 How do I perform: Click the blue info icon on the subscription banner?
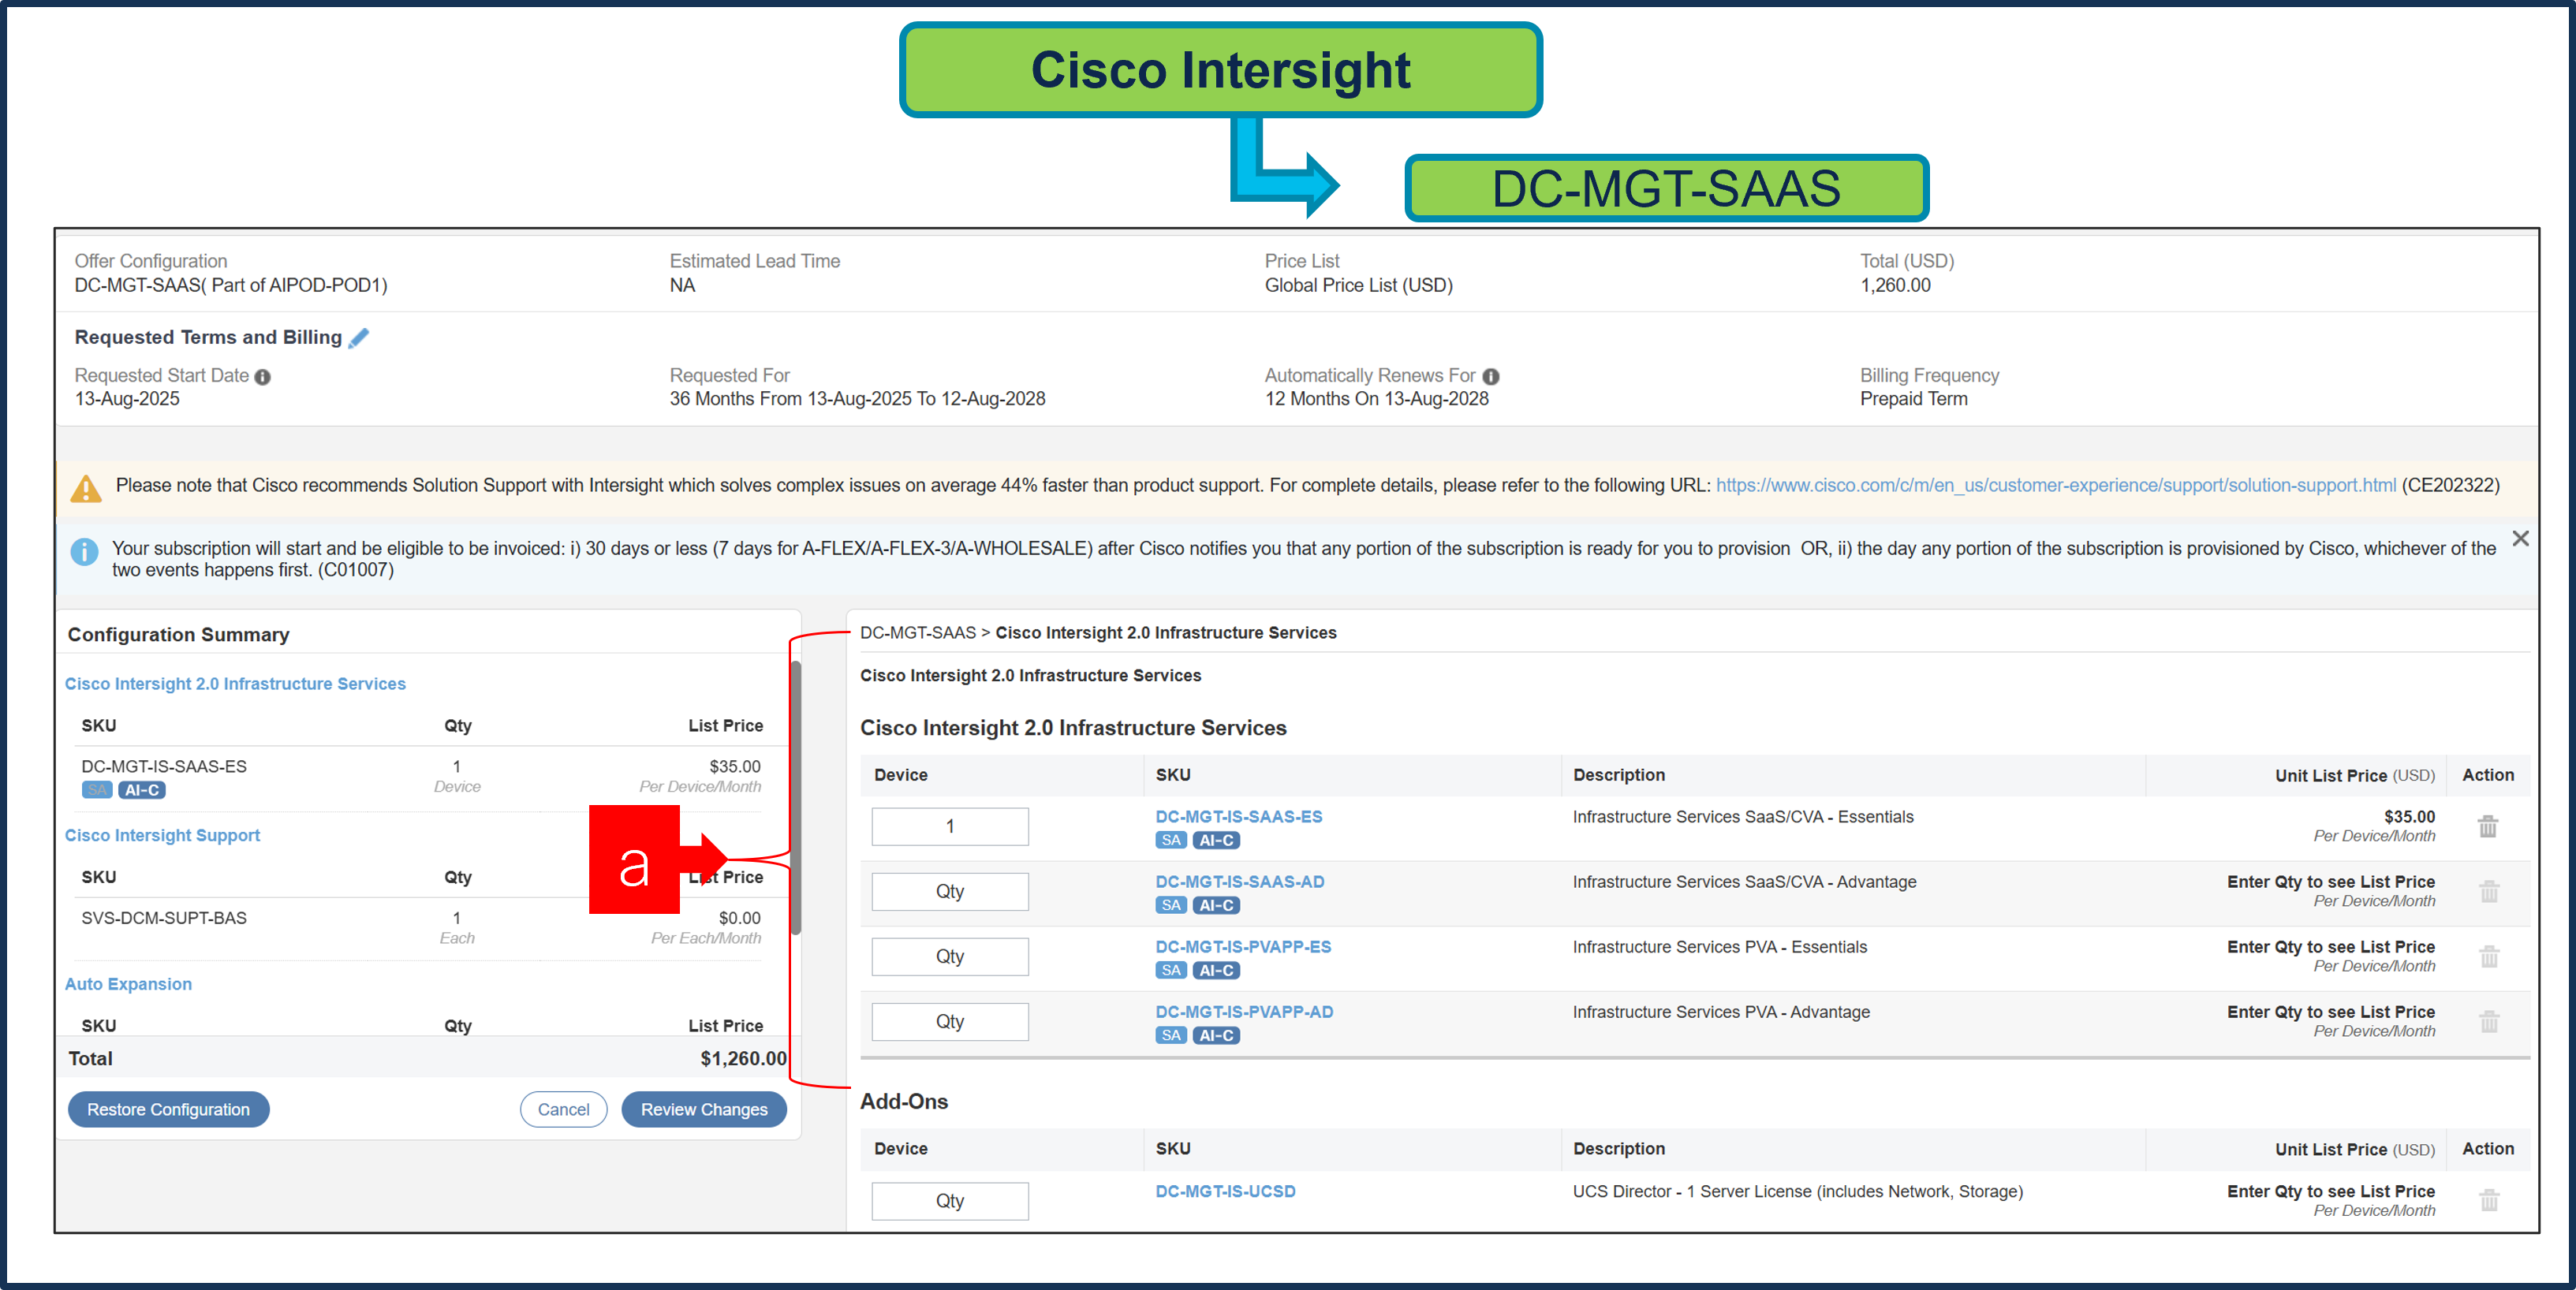pyautogui.click(x=84, y=552)
